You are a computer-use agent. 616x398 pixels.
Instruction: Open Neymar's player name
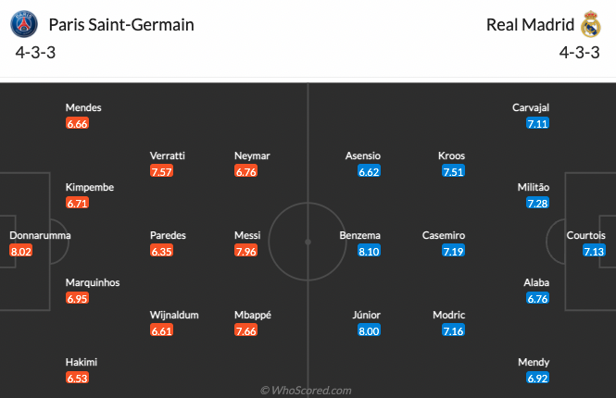(x=252, y=155)
